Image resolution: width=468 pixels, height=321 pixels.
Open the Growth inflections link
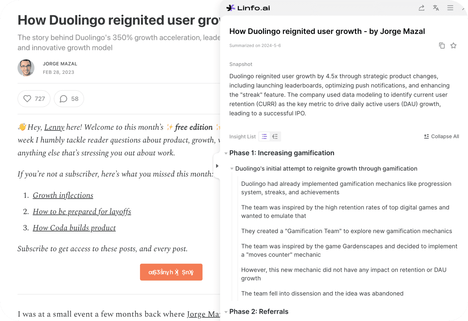[x=63, y=195]
